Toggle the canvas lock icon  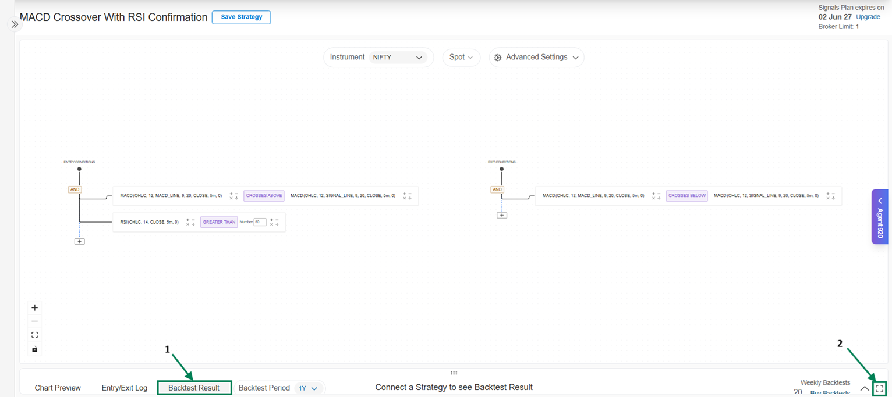(x=34, y=349)
